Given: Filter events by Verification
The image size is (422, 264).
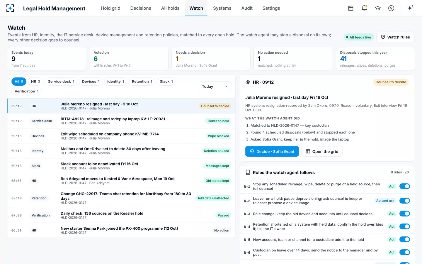Looking at the screenshot, I should coord(26,91).
